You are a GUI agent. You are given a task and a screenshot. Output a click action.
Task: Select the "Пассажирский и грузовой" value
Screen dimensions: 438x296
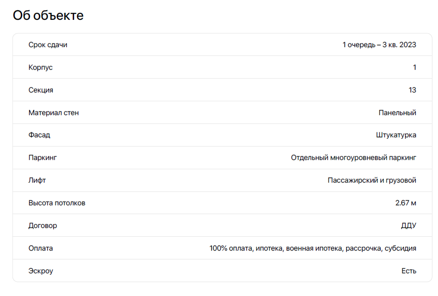(372, 180)
